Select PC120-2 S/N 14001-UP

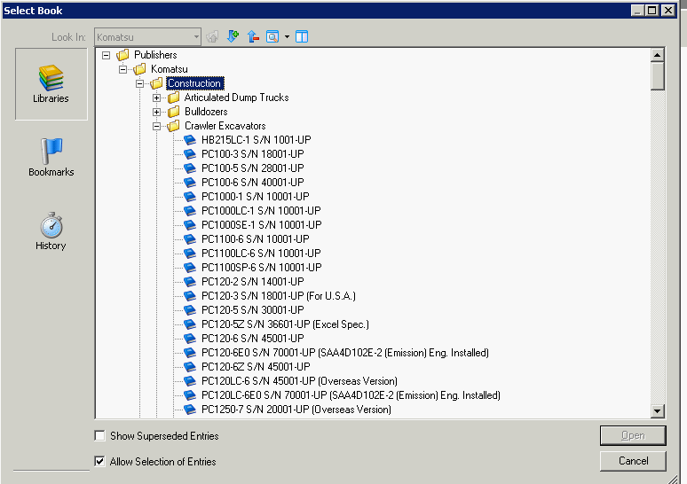click(x=253, y=282)
